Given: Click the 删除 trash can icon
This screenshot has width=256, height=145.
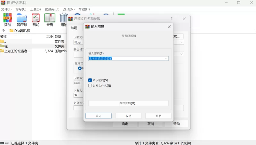Looking at the screenshot, I should pos(64,20).
